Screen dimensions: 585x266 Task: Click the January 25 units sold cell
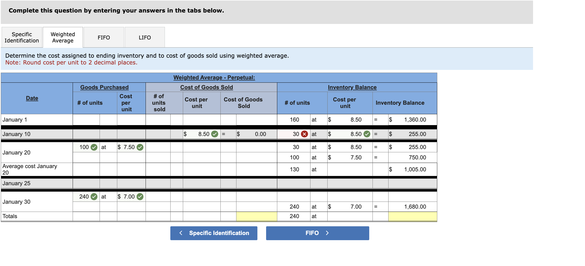[x=158, y=184]
